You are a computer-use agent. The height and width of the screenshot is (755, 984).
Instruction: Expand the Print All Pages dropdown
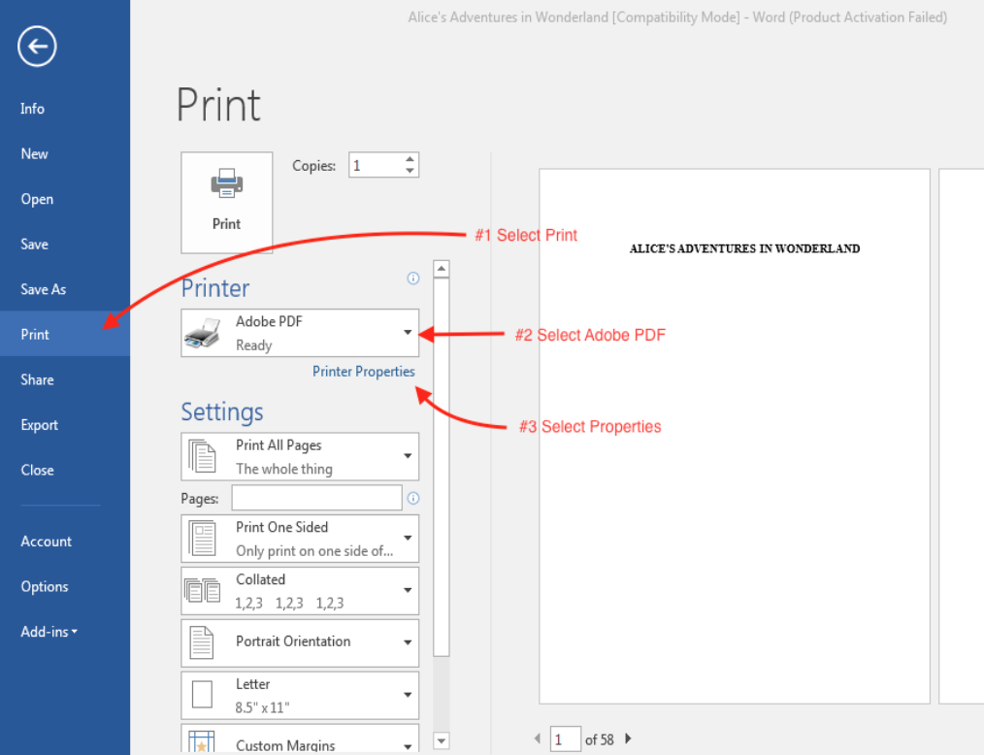point(408,456)
